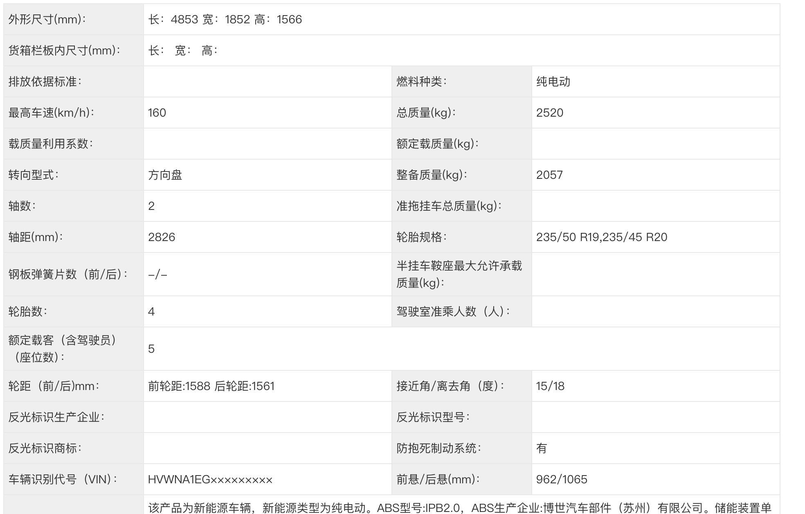Click the 货箱栏板内尺寸(mm) label cell
The width and height of the screenshot is (805, 514).
pos(64,51)
